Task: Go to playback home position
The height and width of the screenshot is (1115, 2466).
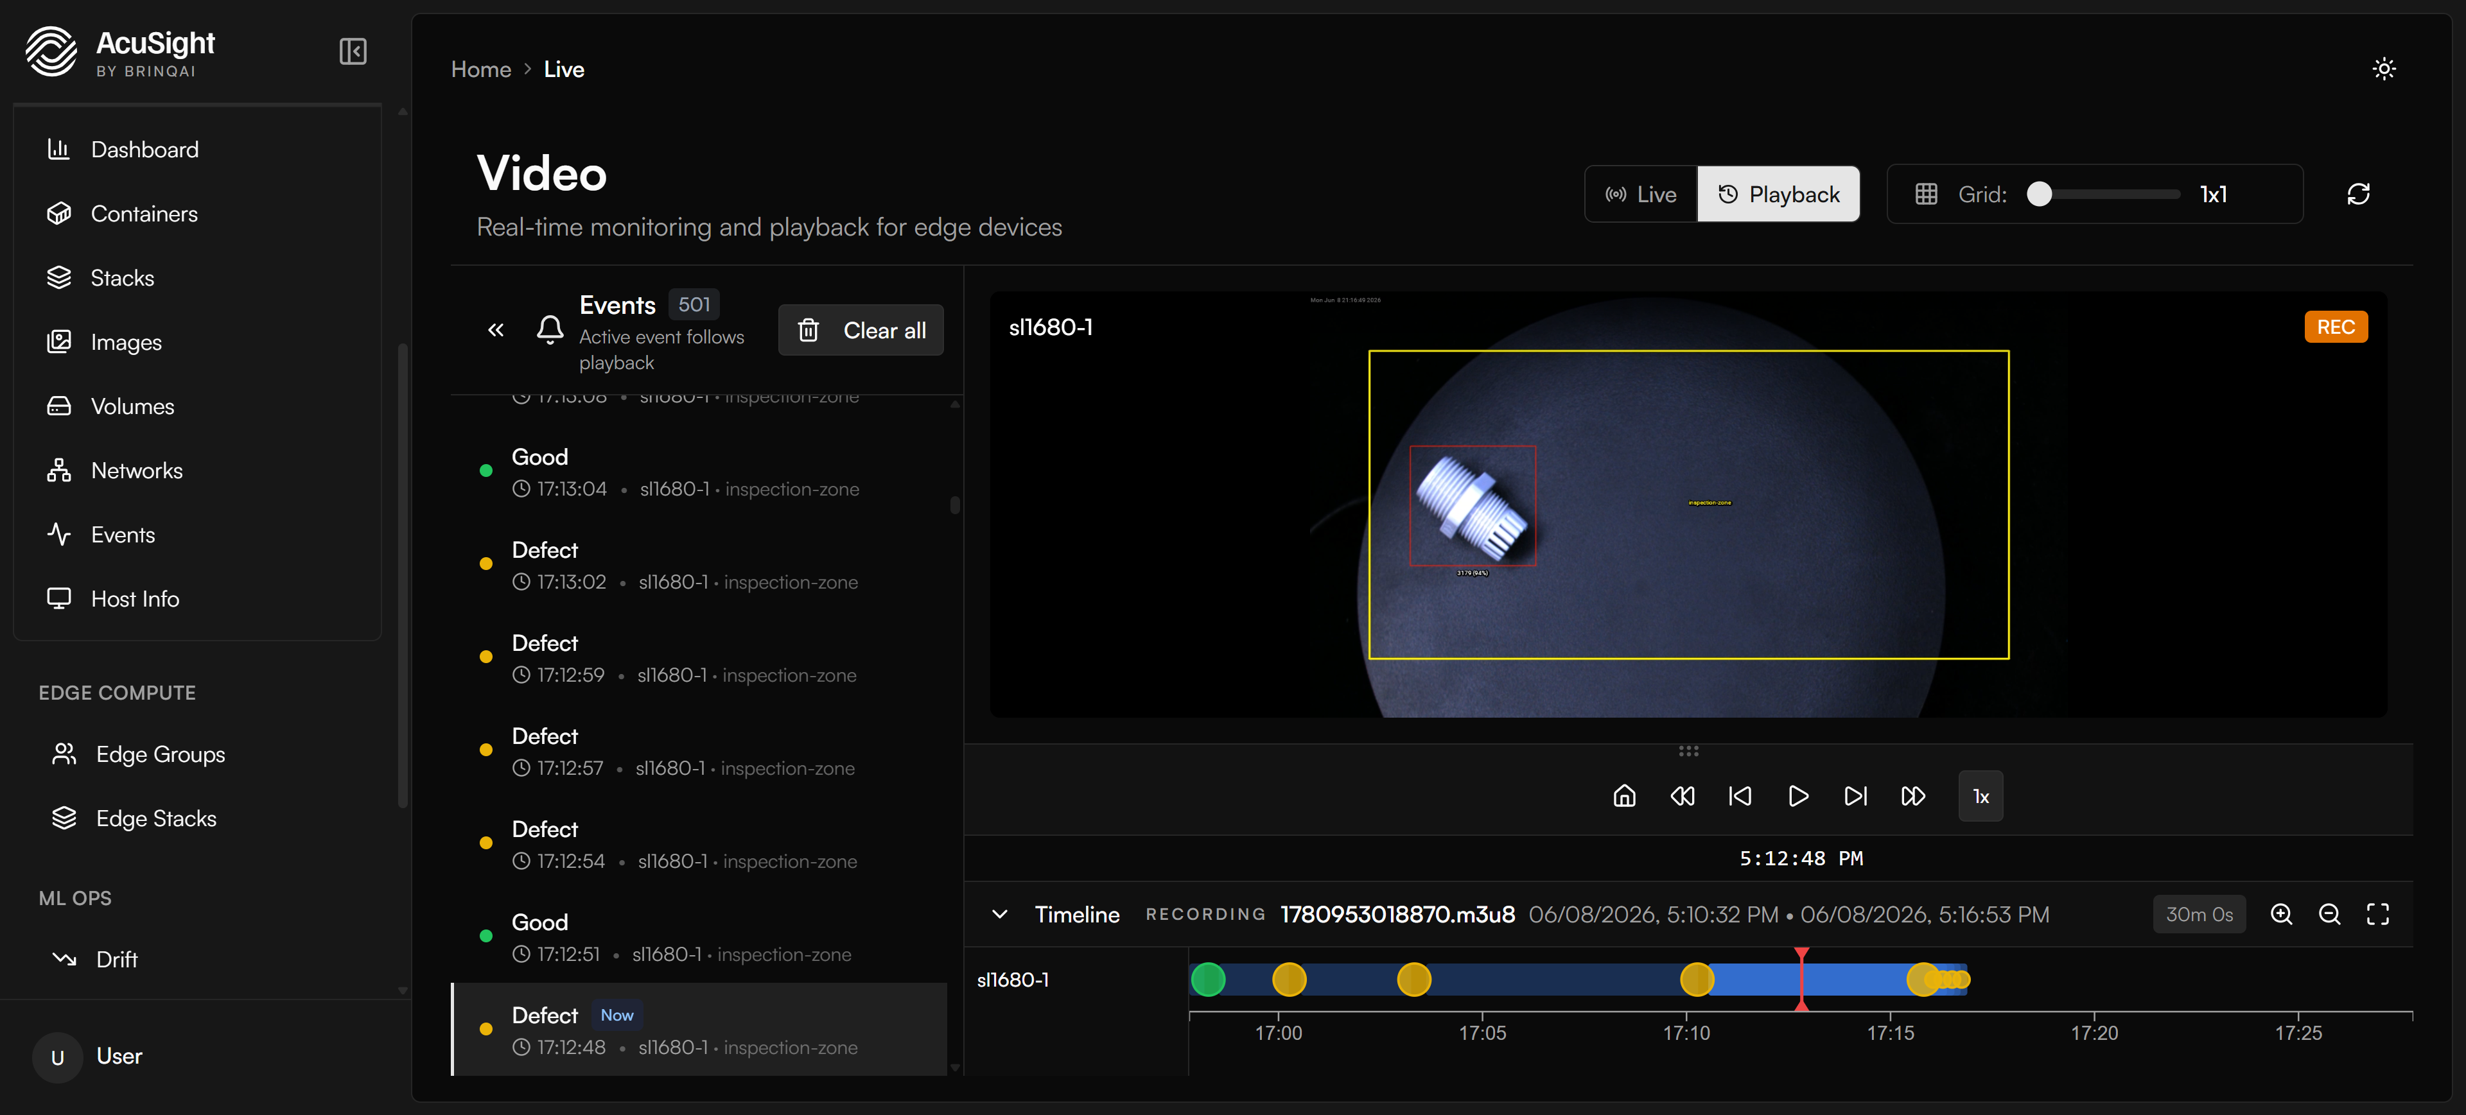Action: pyautogui.click(x=1625, y=797)
